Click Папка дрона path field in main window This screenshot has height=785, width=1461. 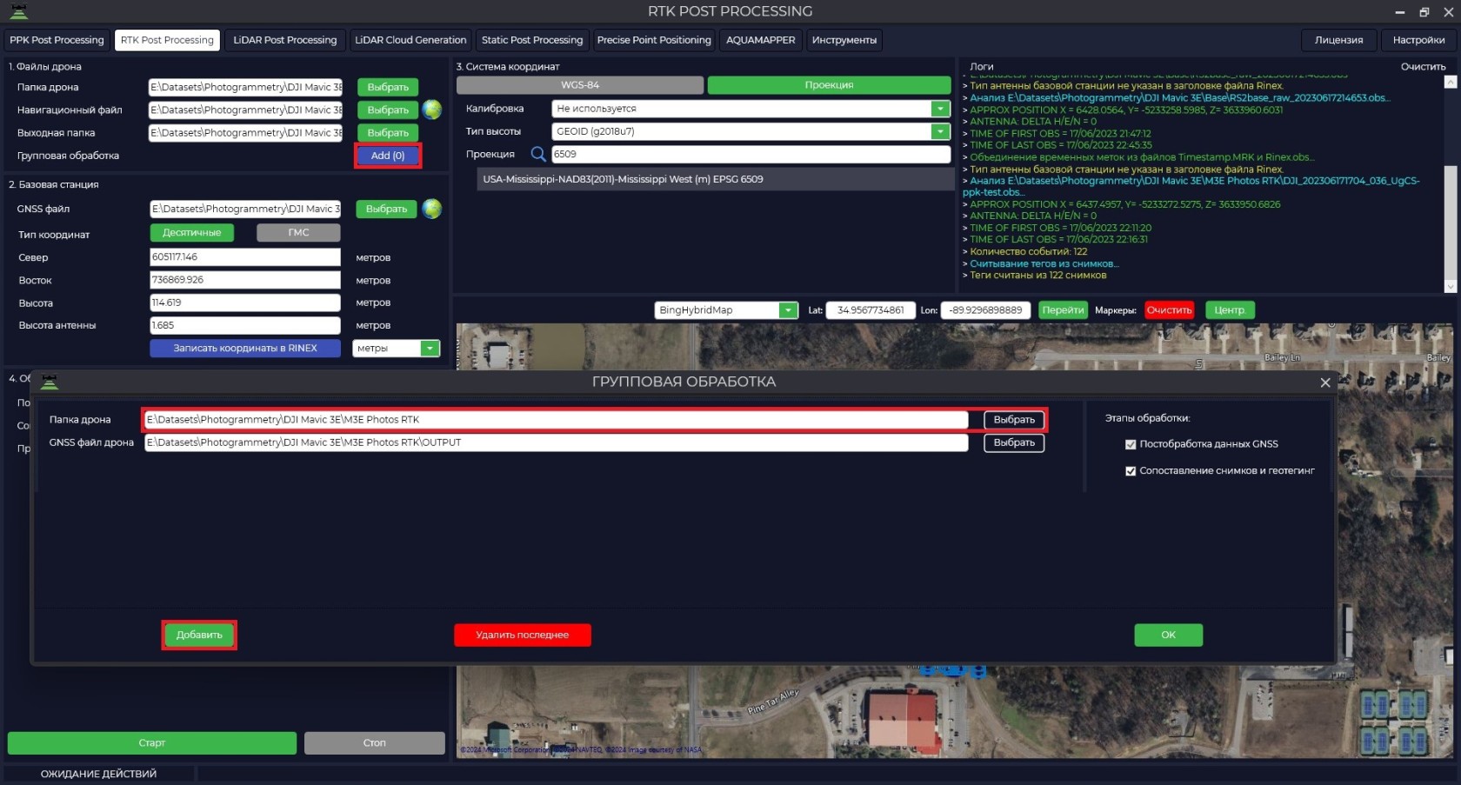point(245,87)
